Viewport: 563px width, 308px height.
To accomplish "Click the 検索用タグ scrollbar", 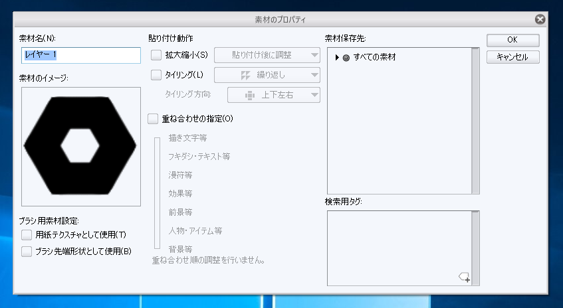I will click(x=475, y=248).
